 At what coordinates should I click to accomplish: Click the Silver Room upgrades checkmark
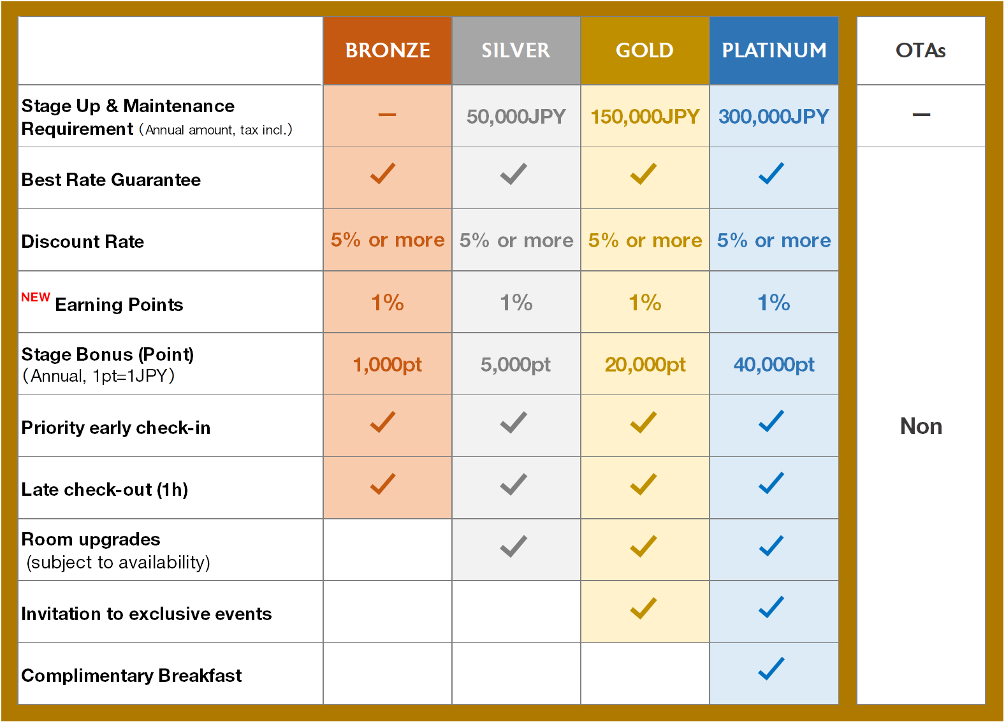pos(514,546)
